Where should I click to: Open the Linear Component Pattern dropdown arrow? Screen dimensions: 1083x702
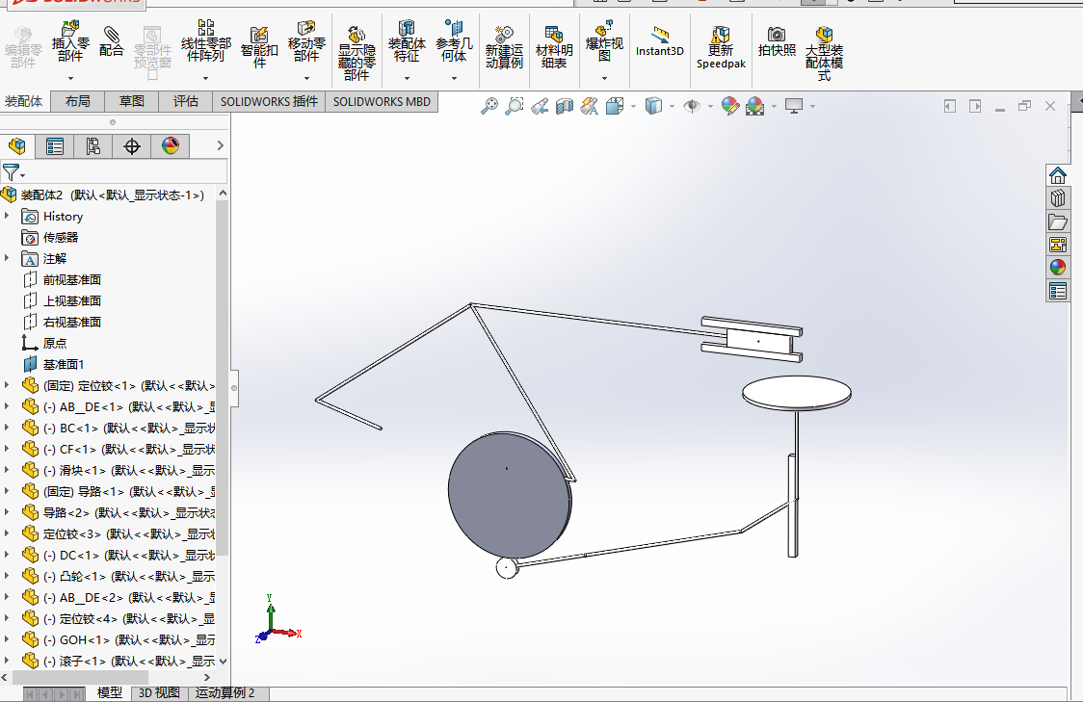(206, 78)
